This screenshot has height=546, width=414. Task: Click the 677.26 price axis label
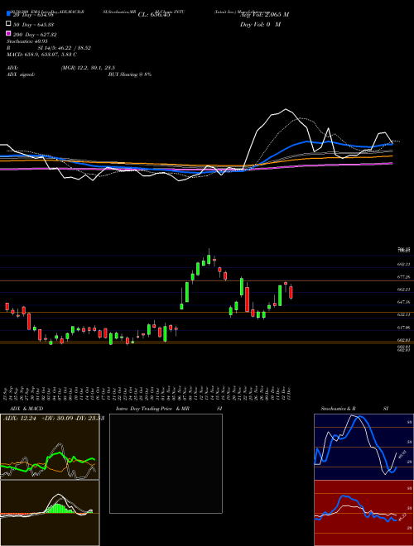point(403,277)
